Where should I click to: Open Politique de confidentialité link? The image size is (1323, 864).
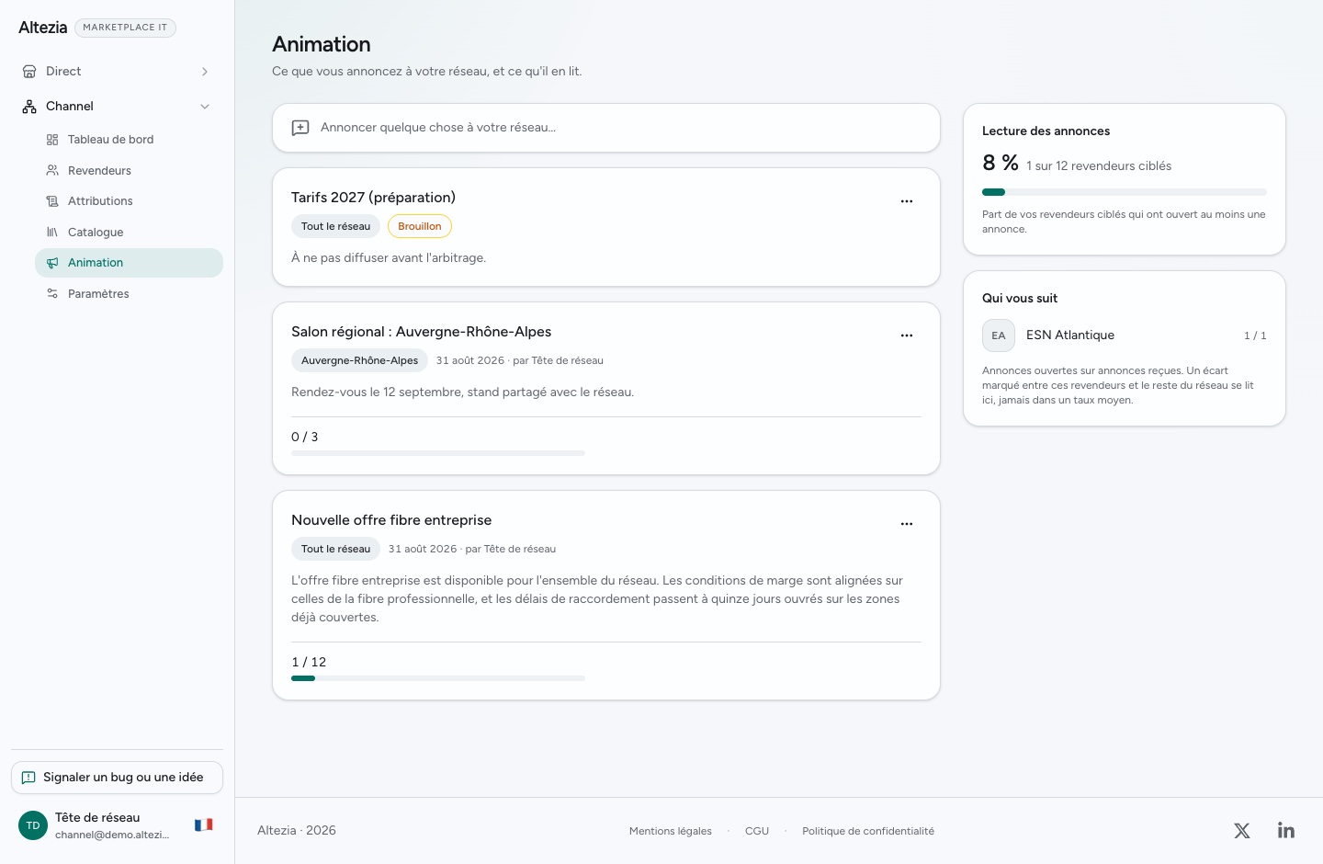pos(868,831)
